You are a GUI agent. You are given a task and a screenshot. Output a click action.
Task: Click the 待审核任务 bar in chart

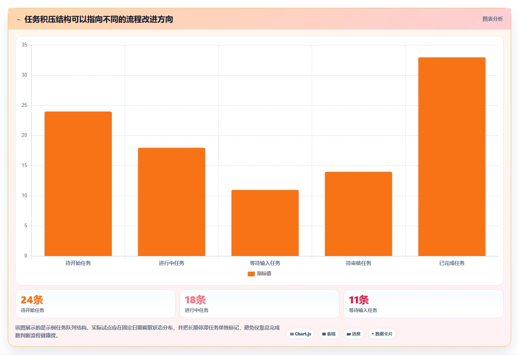click(x=359, y=214)
